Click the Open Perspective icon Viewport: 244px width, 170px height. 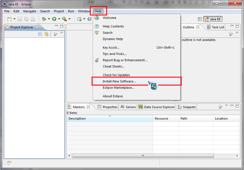click(x=200, y=19)
